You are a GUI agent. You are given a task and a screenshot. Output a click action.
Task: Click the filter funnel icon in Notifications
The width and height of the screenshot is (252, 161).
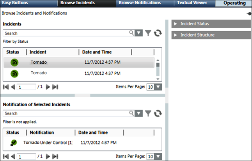[x=148, y=114]
